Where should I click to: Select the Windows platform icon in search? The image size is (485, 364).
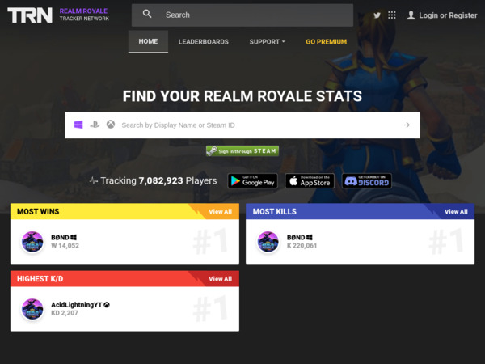pyautogui.click(x=78, y=125)
